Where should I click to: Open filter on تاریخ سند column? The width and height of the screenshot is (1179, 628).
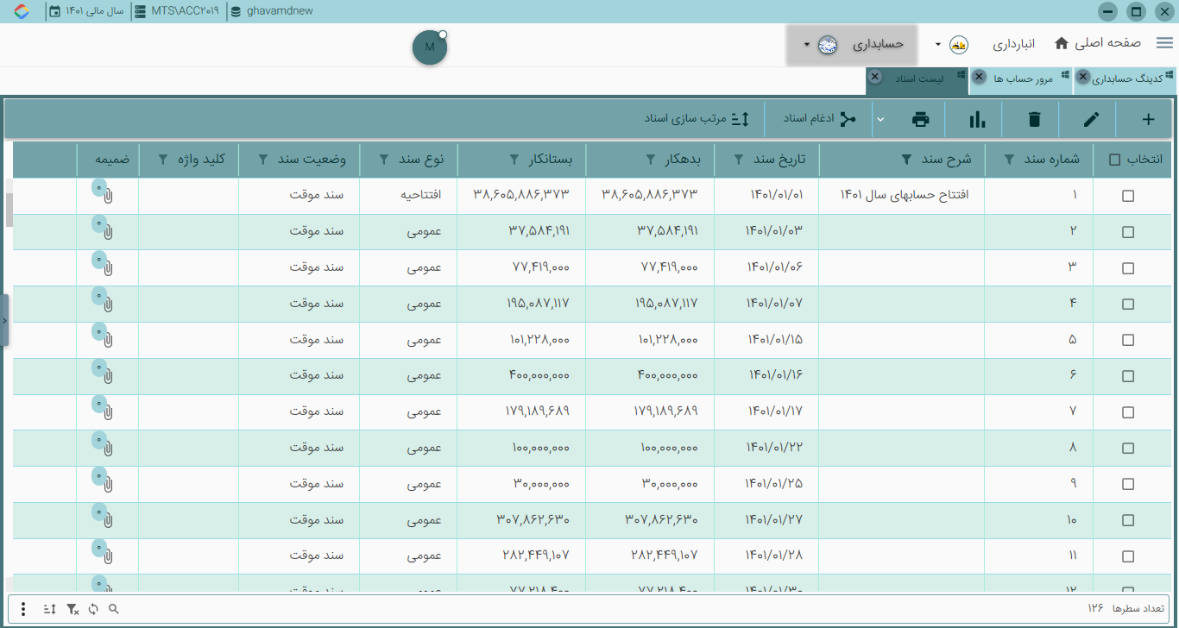click(x=740, y=160)
